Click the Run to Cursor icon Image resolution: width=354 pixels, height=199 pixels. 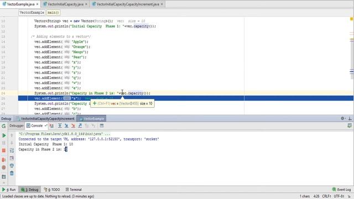click(93, 125)
